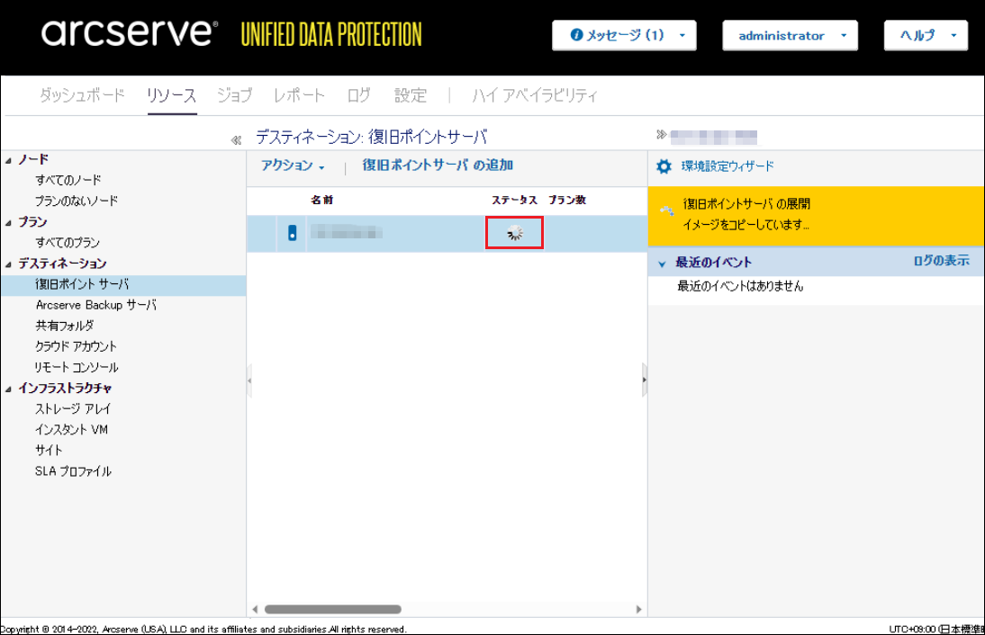The height and width of the screenshot is (635, 985).
Task: Open the アクション dropdown menu
Action: 293,165
